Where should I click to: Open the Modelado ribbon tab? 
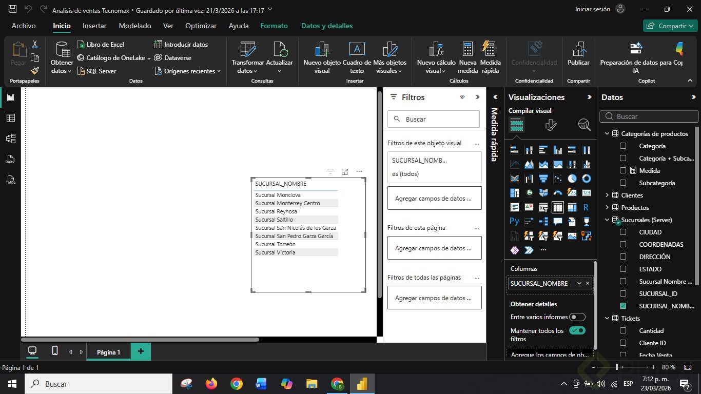coord(135,26)
